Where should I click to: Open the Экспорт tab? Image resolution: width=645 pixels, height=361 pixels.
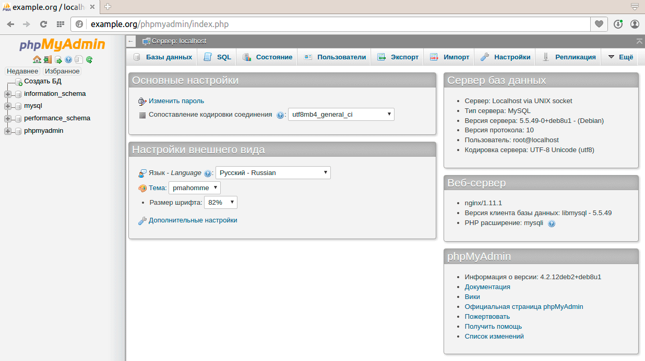pyautogui.click(x=398, y=57)
